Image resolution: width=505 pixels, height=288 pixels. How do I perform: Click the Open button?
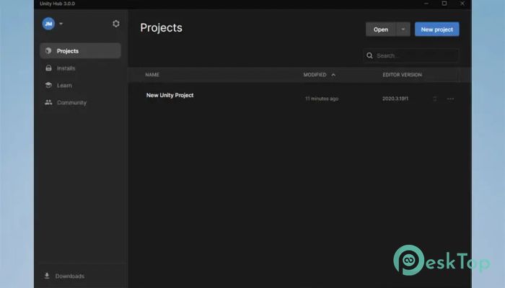(381, 30)
